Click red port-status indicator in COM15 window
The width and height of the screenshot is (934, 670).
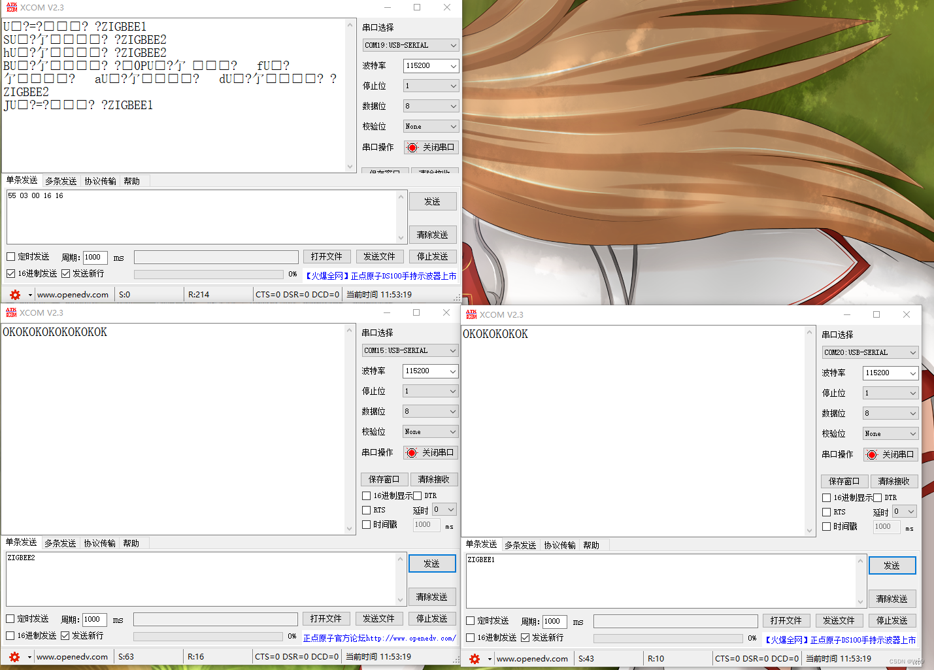coord(412,453)
